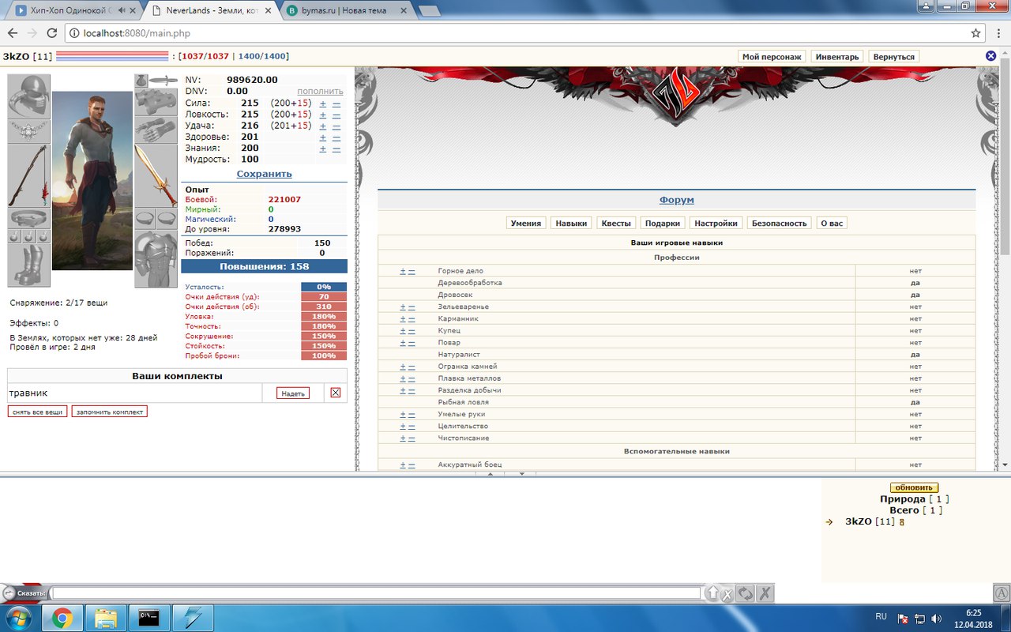The image size is (1011, 632).
Task: Click the down arrow on frame divider
Action: click(521, 474)
